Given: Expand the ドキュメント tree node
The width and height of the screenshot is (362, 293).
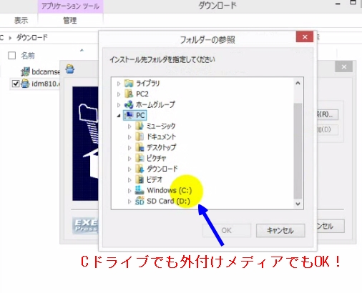Looking at the screenshot, I should [x=129, y=137].
